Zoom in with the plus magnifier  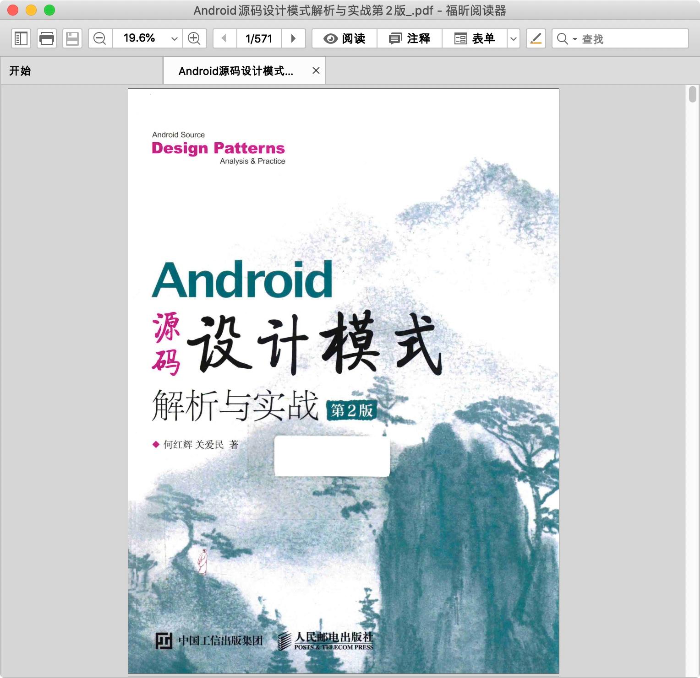[194, 38]
